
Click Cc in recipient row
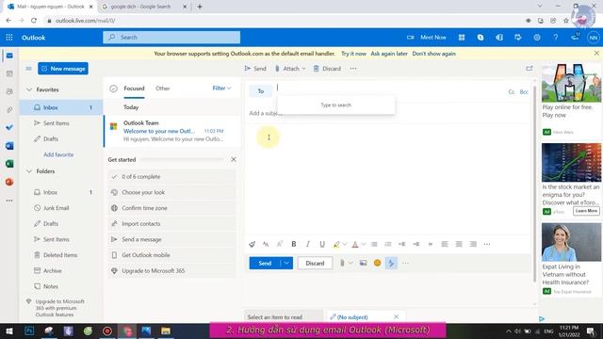coord(511,92)
